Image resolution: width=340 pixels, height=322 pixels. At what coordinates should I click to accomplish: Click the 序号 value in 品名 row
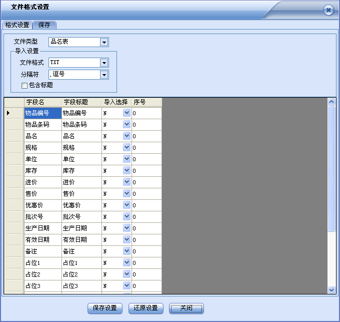tap(146, 136)
